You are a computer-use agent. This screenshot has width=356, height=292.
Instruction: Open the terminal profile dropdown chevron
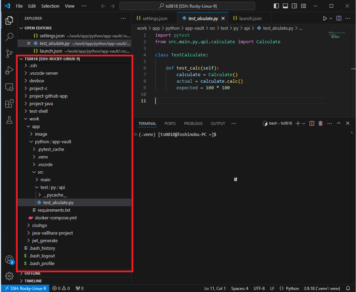[303, 123]
